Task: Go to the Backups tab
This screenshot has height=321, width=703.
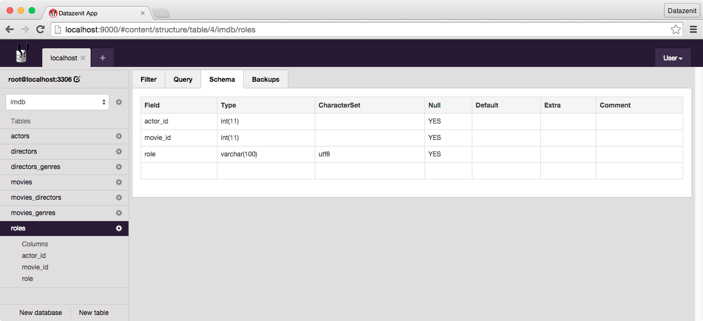Action: coord(266,80)
